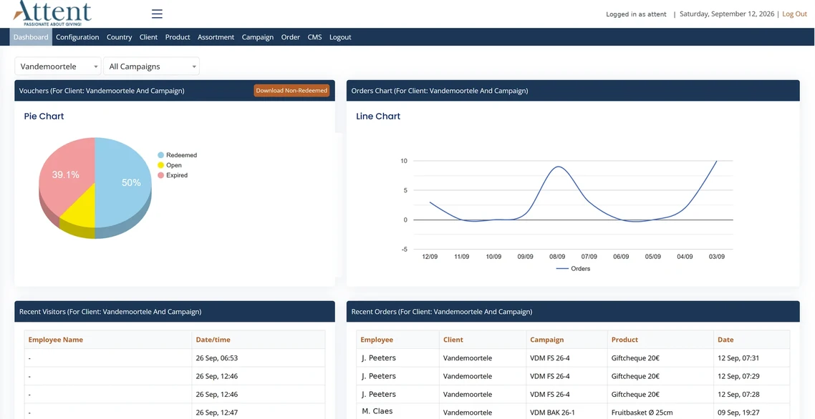Image resolution: width=815 pixels, height=419 pixels.
Task: Go to the Campaign menu
Action: pyautogui.click(x=258, y=37)
